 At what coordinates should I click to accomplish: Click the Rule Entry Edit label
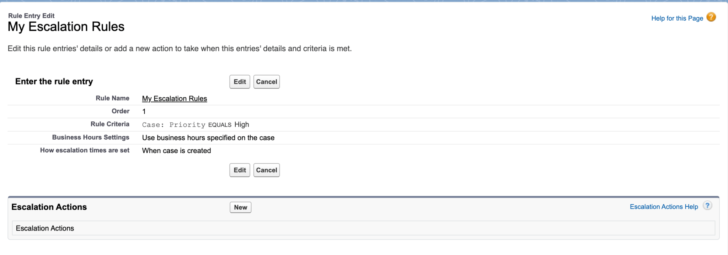click(x=31, y=16)
